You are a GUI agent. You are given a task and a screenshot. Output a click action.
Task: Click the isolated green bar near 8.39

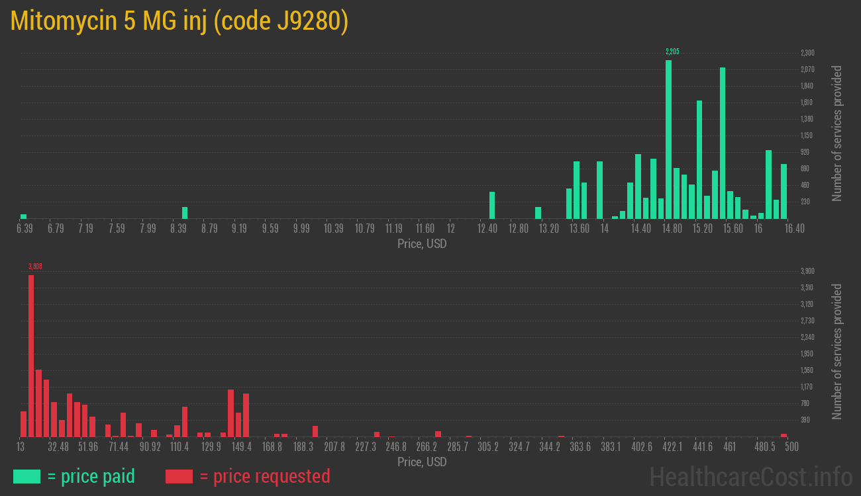click(x=185, y=213)
